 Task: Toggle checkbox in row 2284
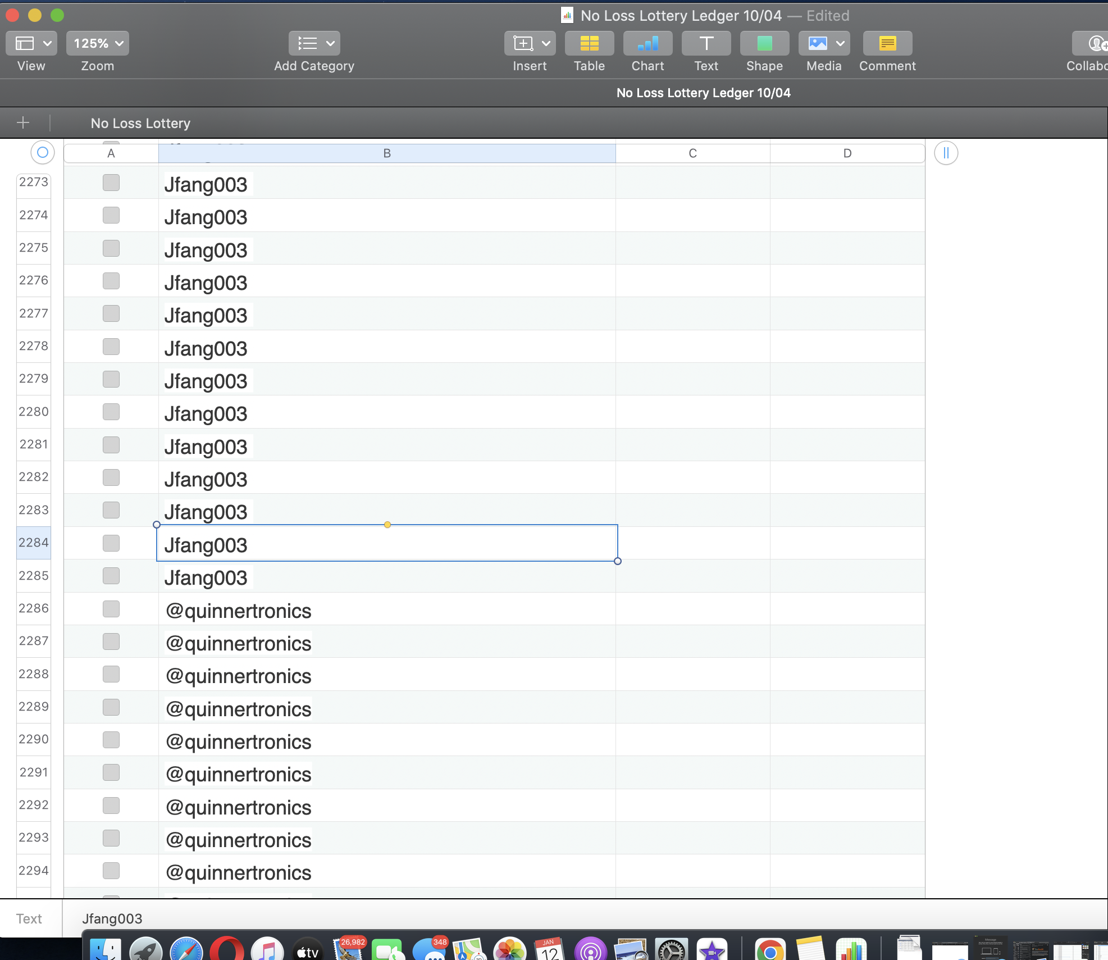coord(111,543)
